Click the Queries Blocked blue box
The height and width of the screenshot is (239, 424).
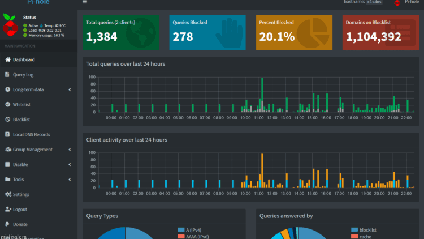207,32
